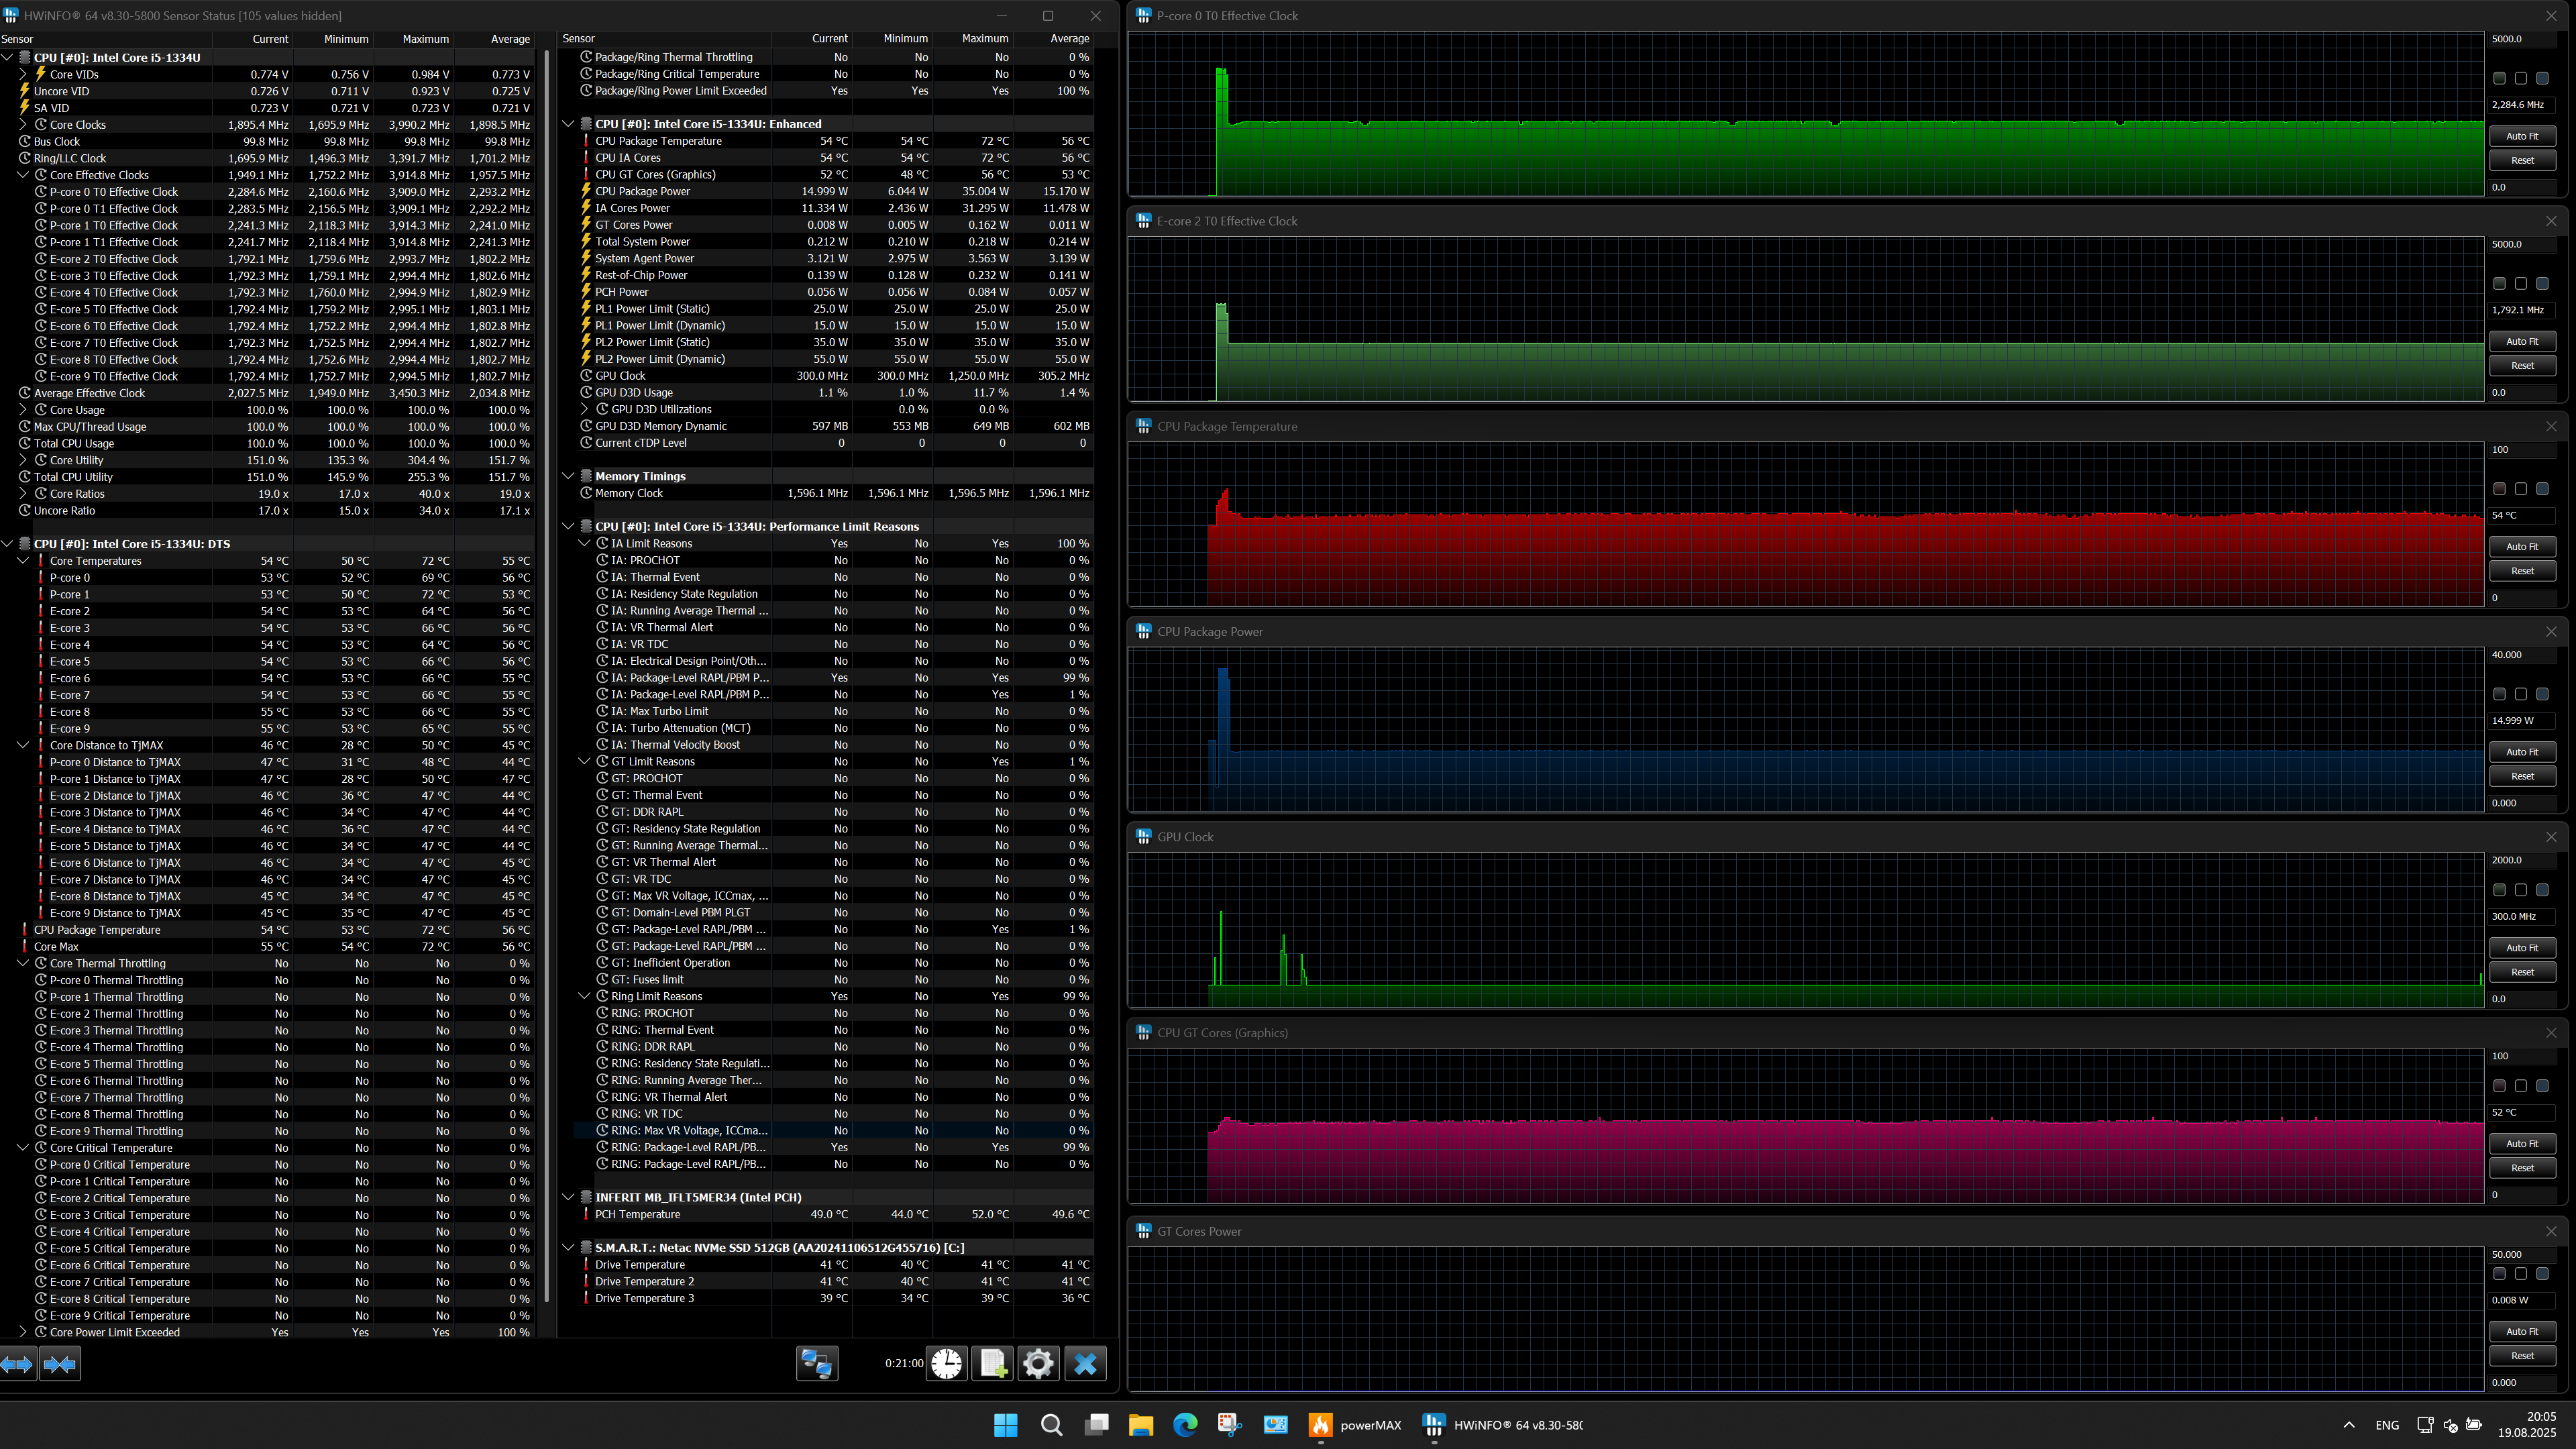Open sensor settings with the gear icon
The height and width of the screenshot is (1449, 2576).
click(1038, 1363)
